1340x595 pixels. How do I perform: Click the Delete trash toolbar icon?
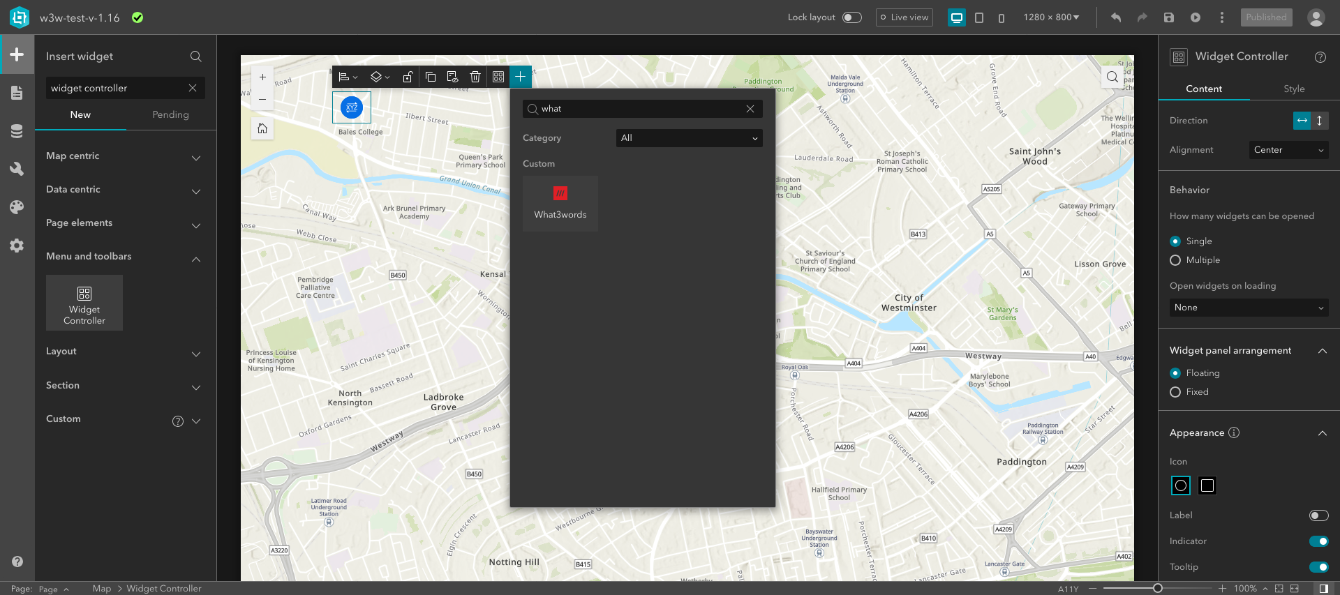[x=475, y=77]
